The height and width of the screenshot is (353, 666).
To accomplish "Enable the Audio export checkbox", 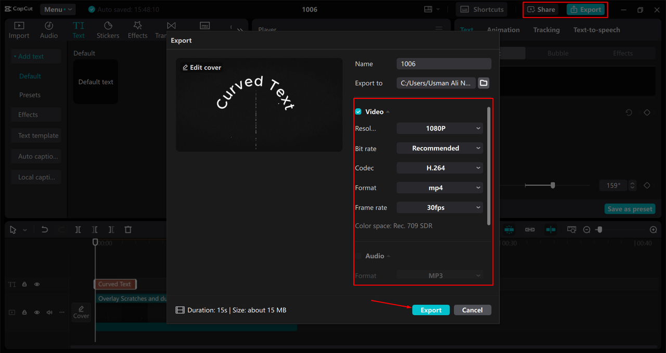I will tap(358, 256).
